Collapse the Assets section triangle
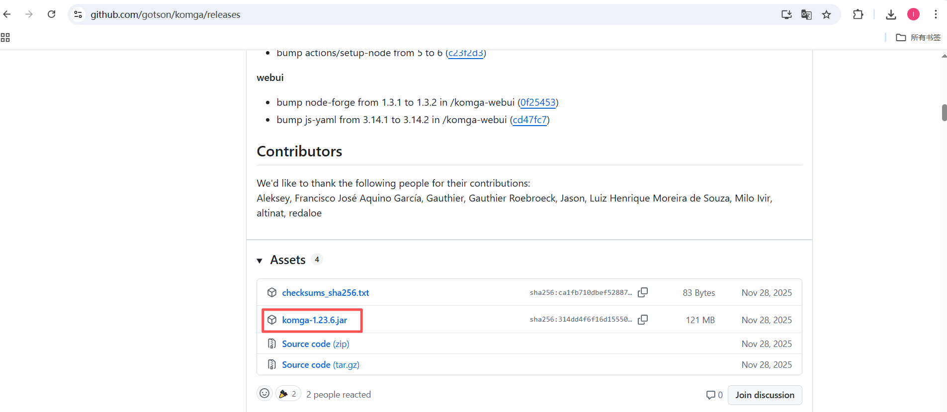Image resolution: width=947 pixels, height=412 pixels. pyautogui.click(x=259, y=261)
